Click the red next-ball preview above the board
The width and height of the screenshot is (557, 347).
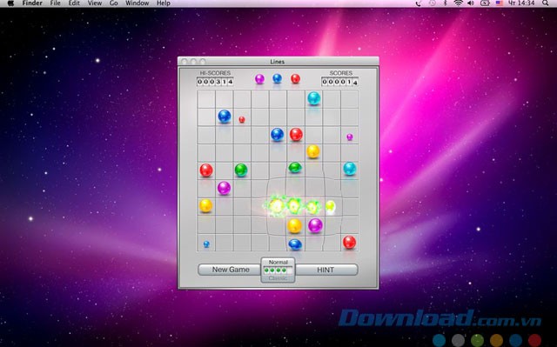tap(295, 78)
